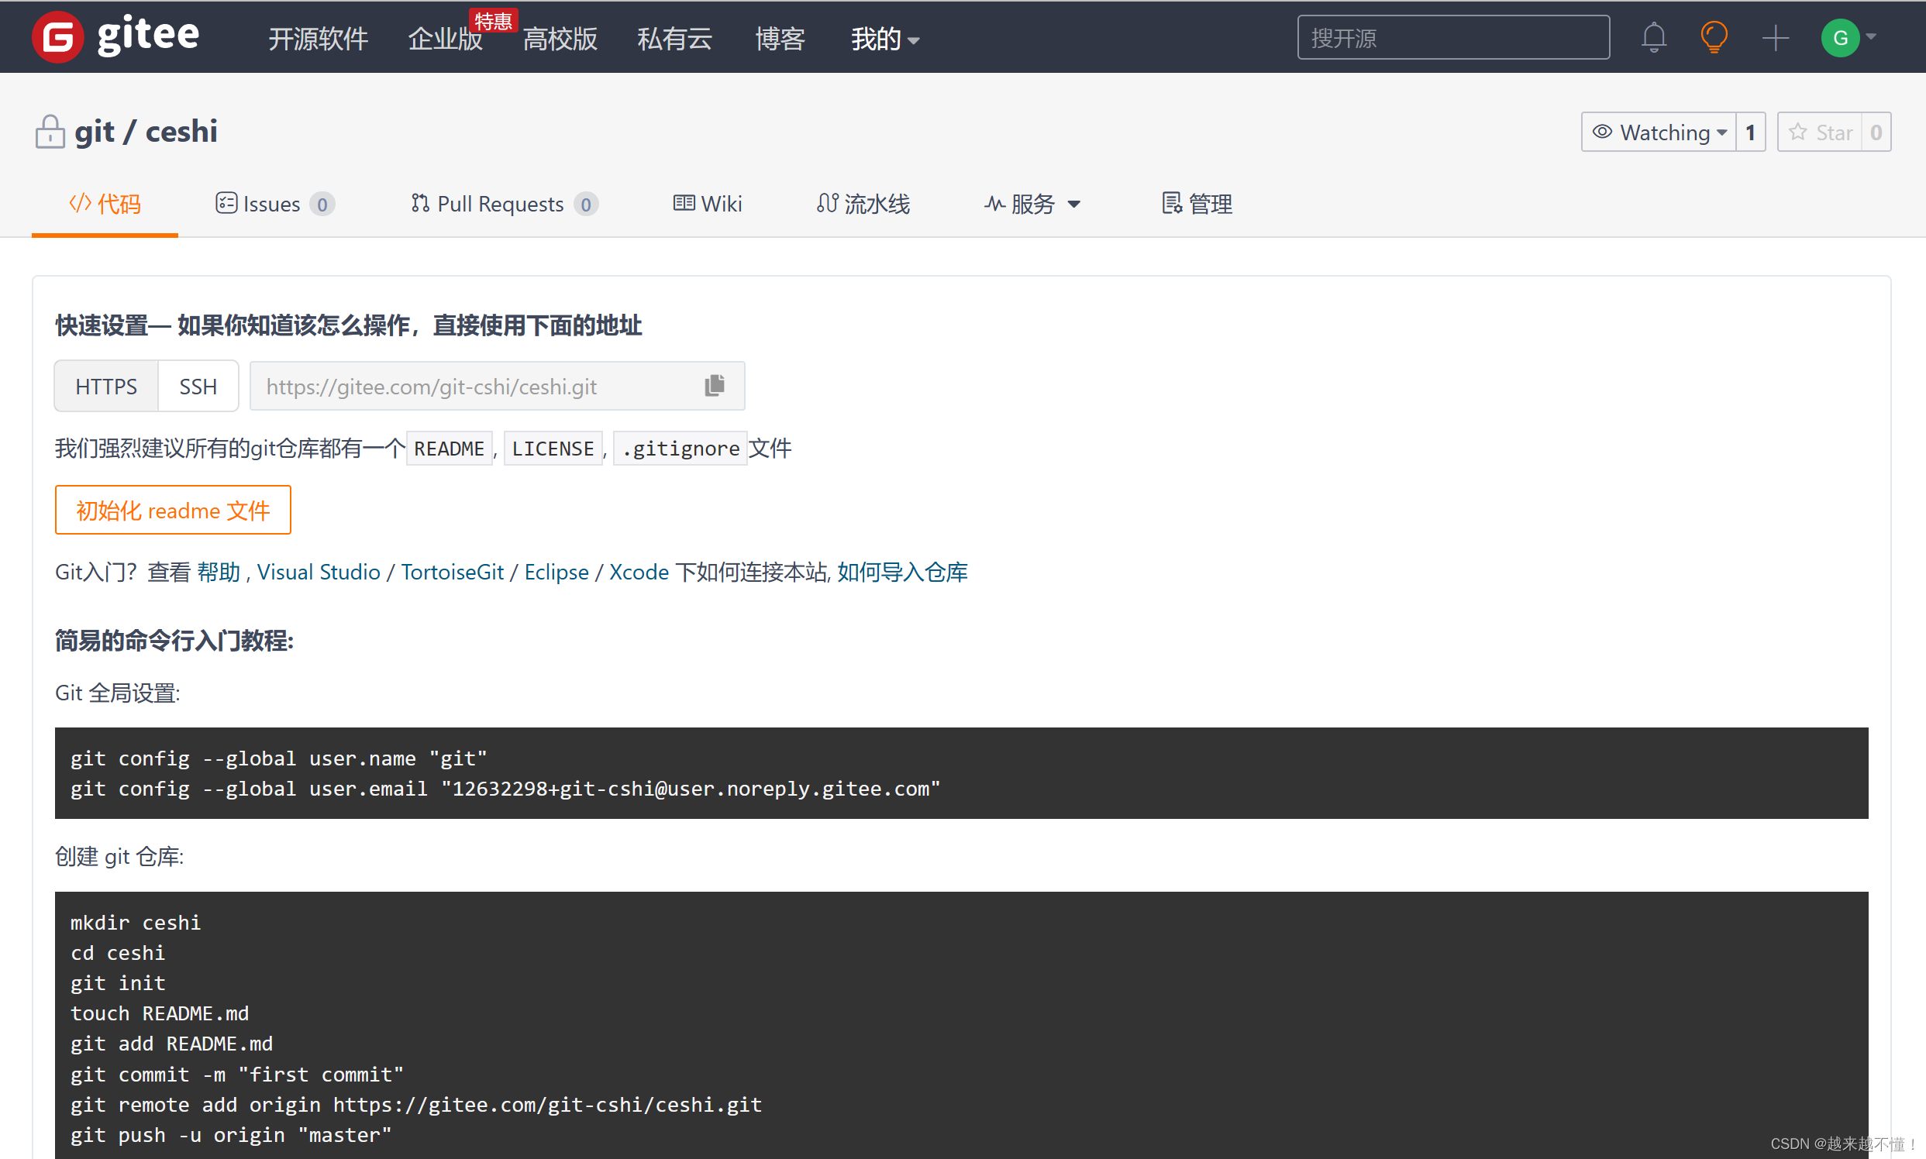
Task: Go to 私有云 in the top navigation
Action: coord(674,38)
